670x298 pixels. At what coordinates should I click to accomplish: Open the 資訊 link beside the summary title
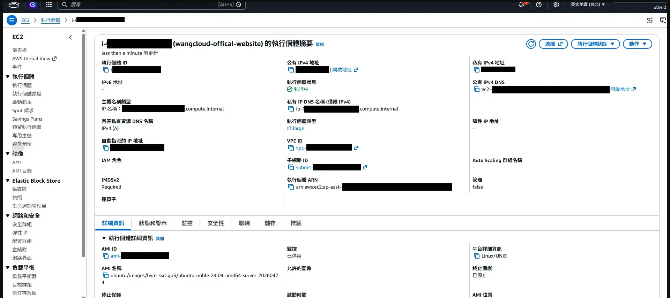click(320, 44)
